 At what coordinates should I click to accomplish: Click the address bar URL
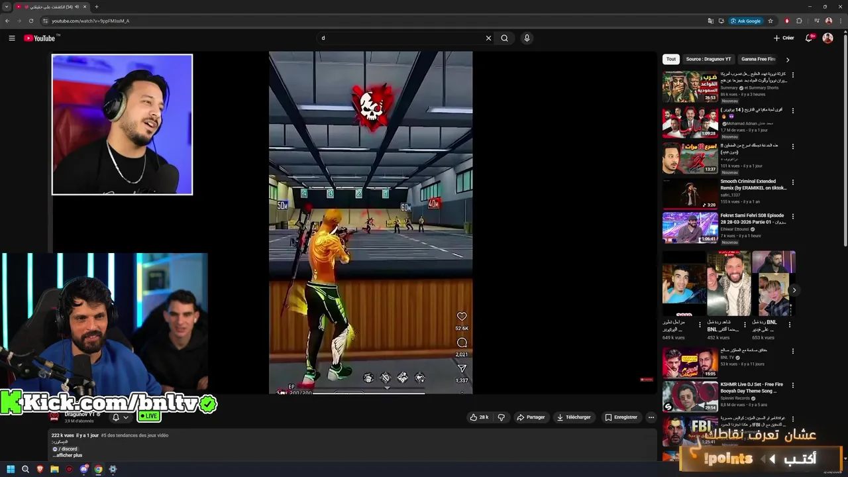tap(91, 21)
